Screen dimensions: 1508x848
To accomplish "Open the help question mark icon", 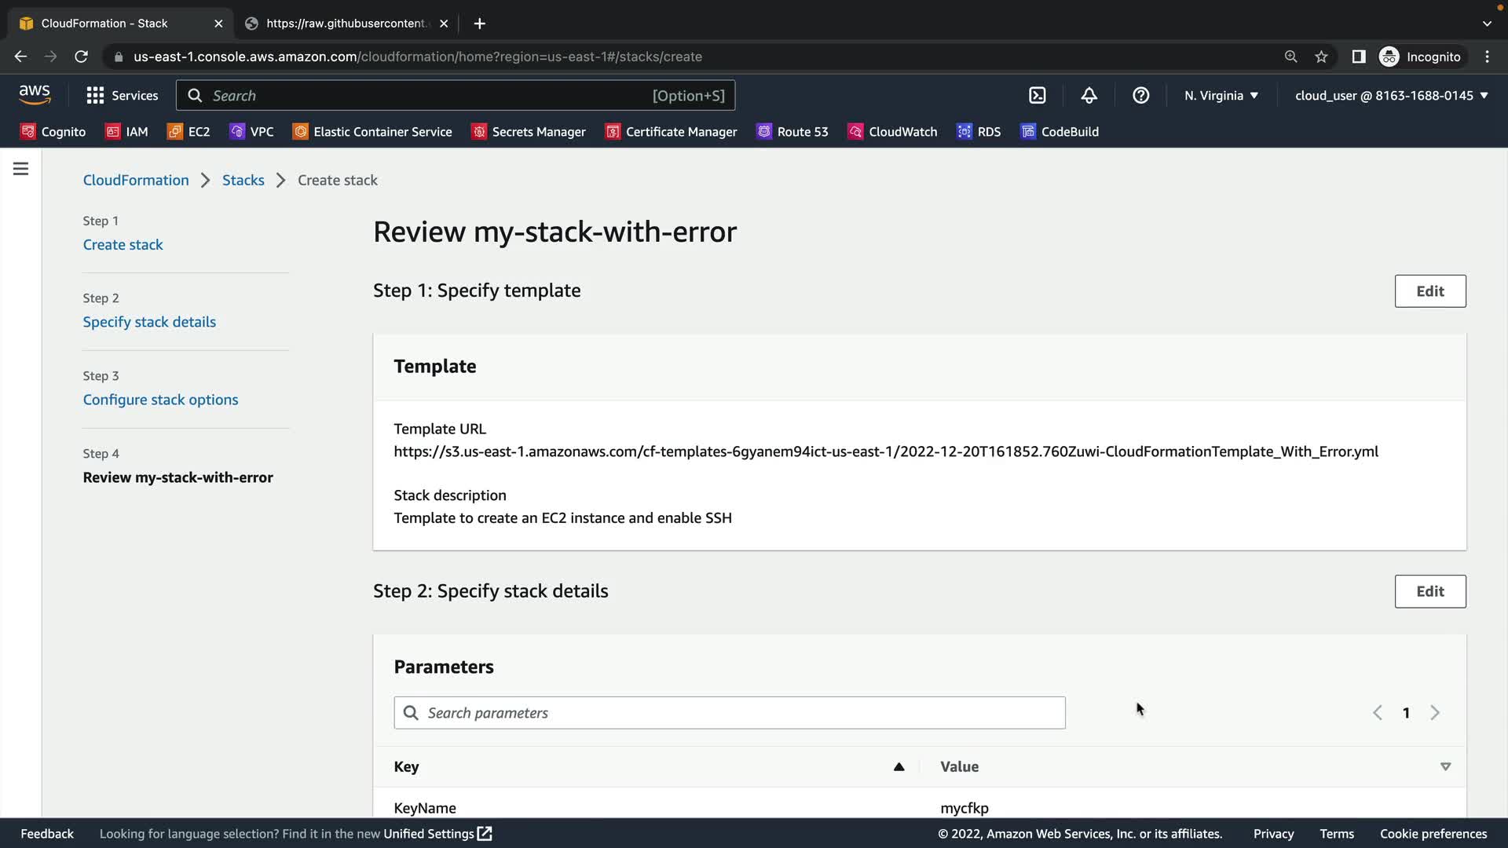I will [1140, 96].
